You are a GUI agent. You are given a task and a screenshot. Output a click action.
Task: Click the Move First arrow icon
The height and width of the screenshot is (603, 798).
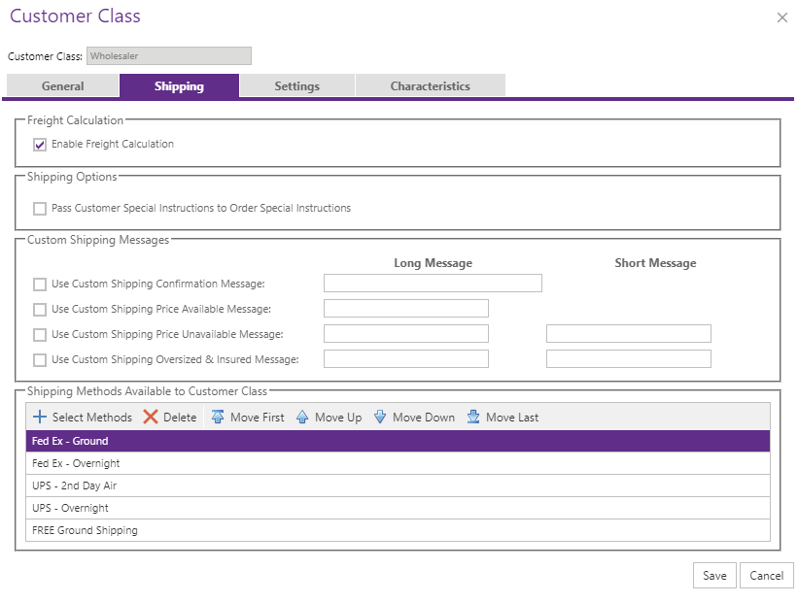coord(218,418)
